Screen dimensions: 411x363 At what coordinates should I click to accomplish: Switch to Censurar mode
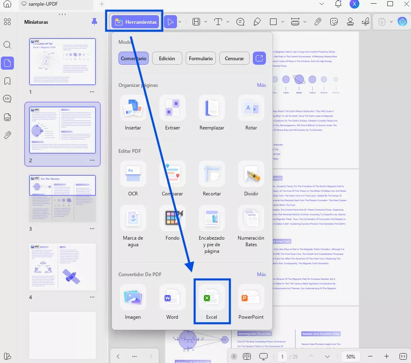(x=234, y=58)
